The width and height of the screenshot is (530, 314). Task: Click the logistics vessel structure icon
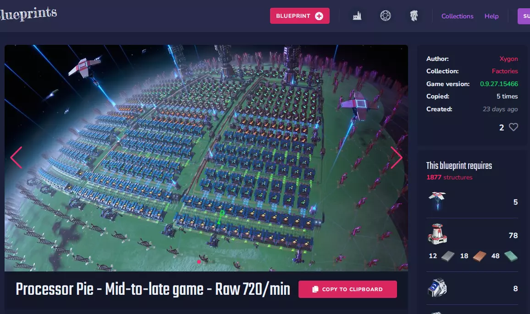[x=437, y=201]
